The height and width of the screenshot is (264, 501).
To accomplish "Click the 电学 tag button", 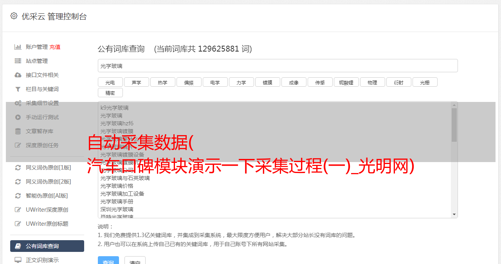I will (215, 82).
